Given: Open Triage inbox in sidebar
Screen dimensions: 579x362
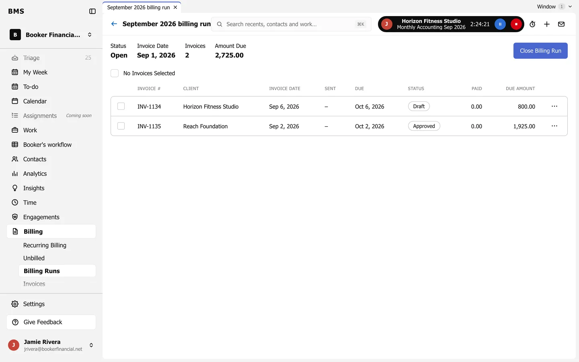Looking at the screenshot, I should [51, 58].
